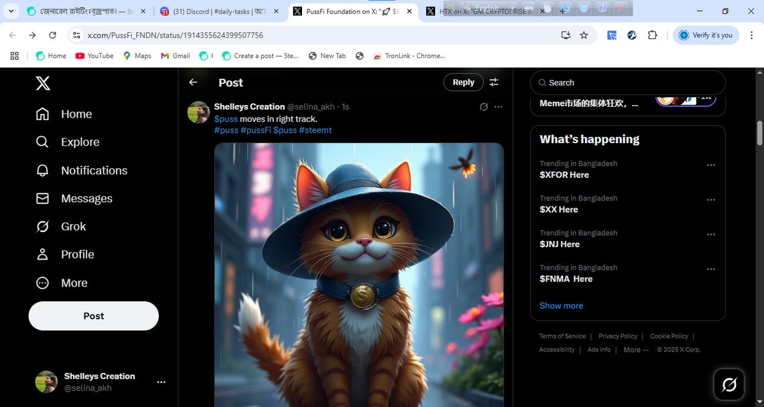Open the Cookie Policy footer link
This screenshot has height=407, width=764.
click(x=669, y=336)
